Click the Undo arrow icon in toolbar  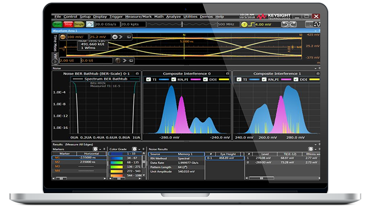click(285, 24)
